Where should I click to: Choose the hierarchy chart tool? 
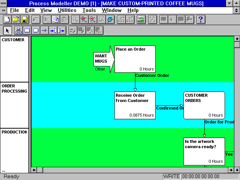(x=18, y=30)
